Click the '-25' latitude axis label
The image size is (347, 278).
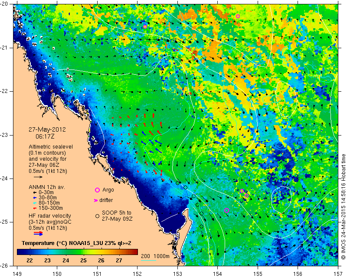[x=4, y=222]
